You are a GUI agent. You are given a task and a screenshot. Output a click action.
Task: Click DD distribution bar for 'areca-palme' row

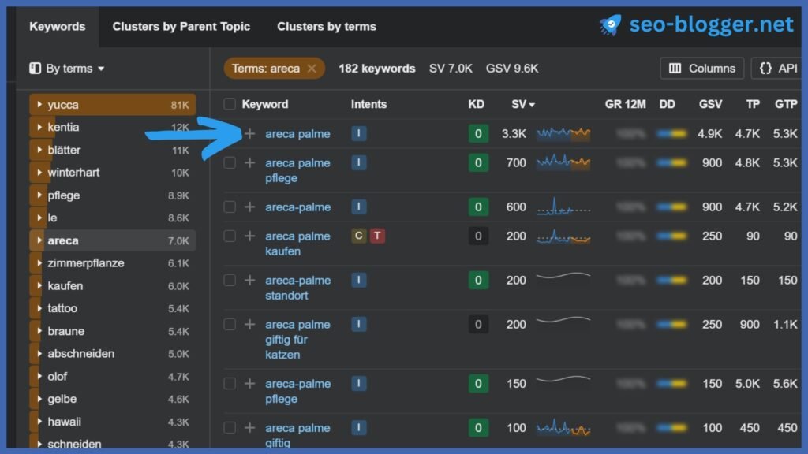point(671,207)
